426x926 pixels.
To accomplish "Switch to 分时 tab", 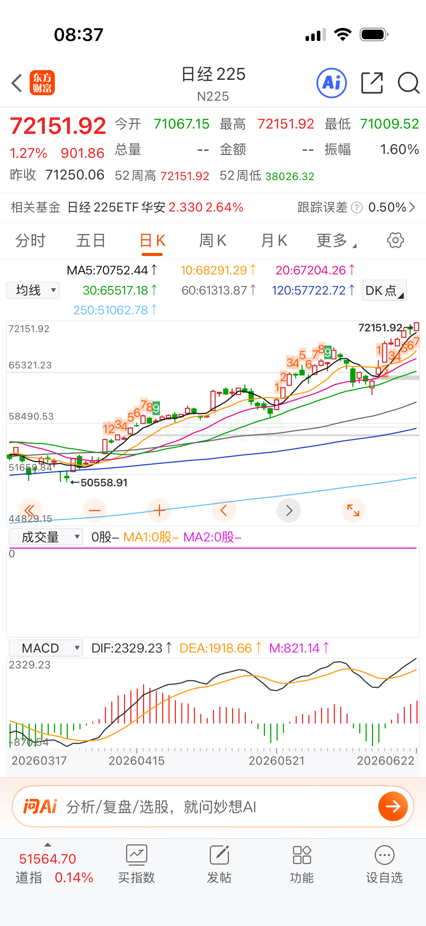I will point(30,241).
